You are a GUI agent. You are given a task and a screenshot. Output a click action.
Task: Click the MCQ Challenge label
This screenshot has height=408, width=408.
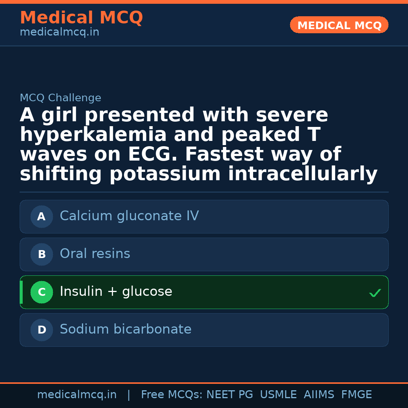point(60,98)
